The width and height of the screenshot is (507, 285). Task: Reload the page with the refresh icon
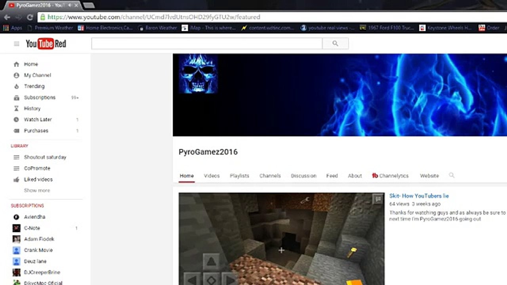30,17
